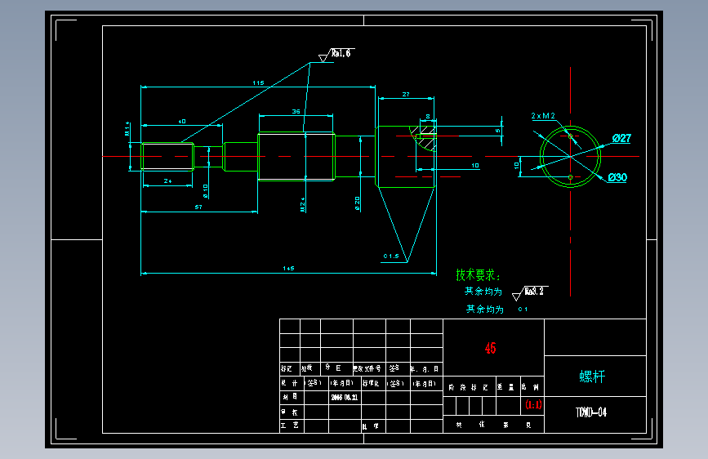Click the Ra1.6 surface roughness label
708x459 pixels.
tap(341, 53)
